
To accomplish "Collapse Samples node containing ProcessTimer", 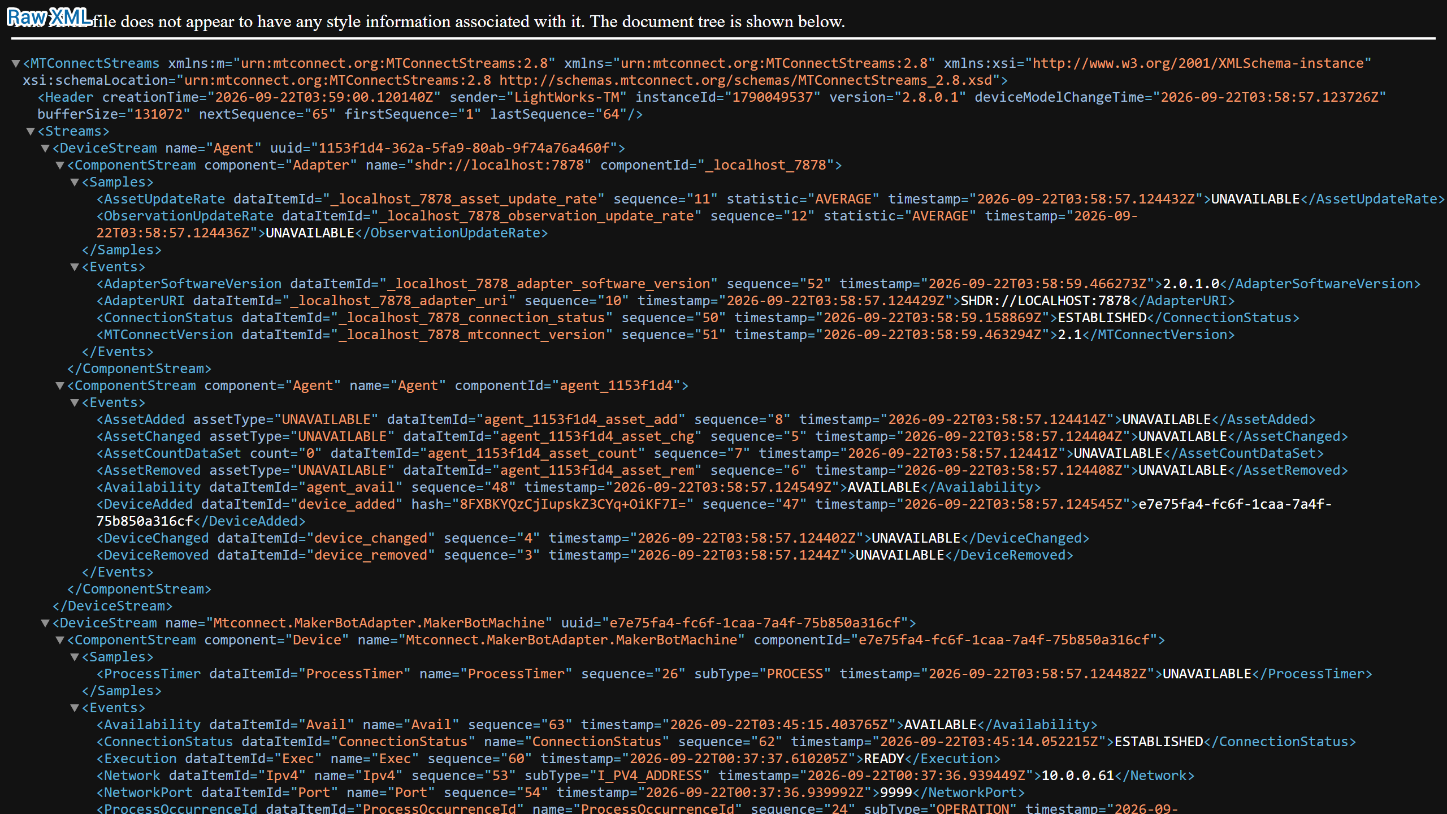I will (x=75, y=657).
